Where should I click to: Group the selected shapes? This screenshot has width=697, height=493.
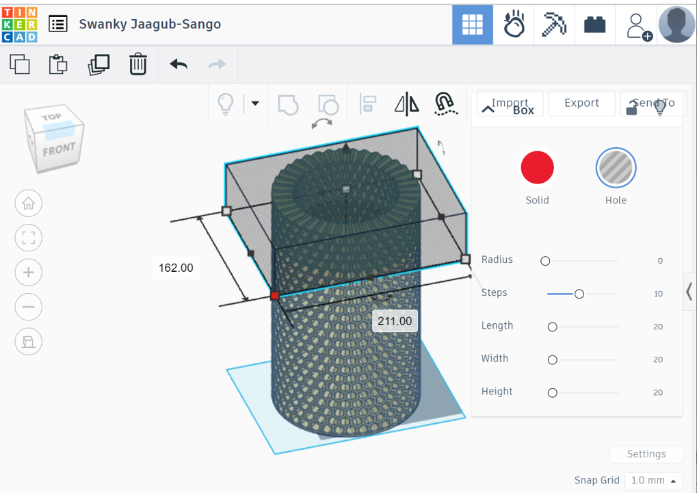tap(288, 105)
